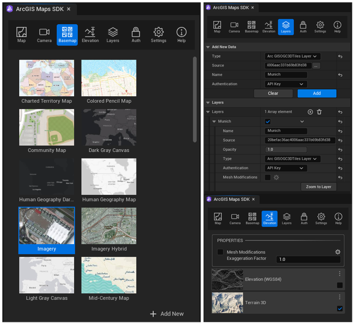Collapse the Add New Data section
Screen dimensions: 354x324
208,47
